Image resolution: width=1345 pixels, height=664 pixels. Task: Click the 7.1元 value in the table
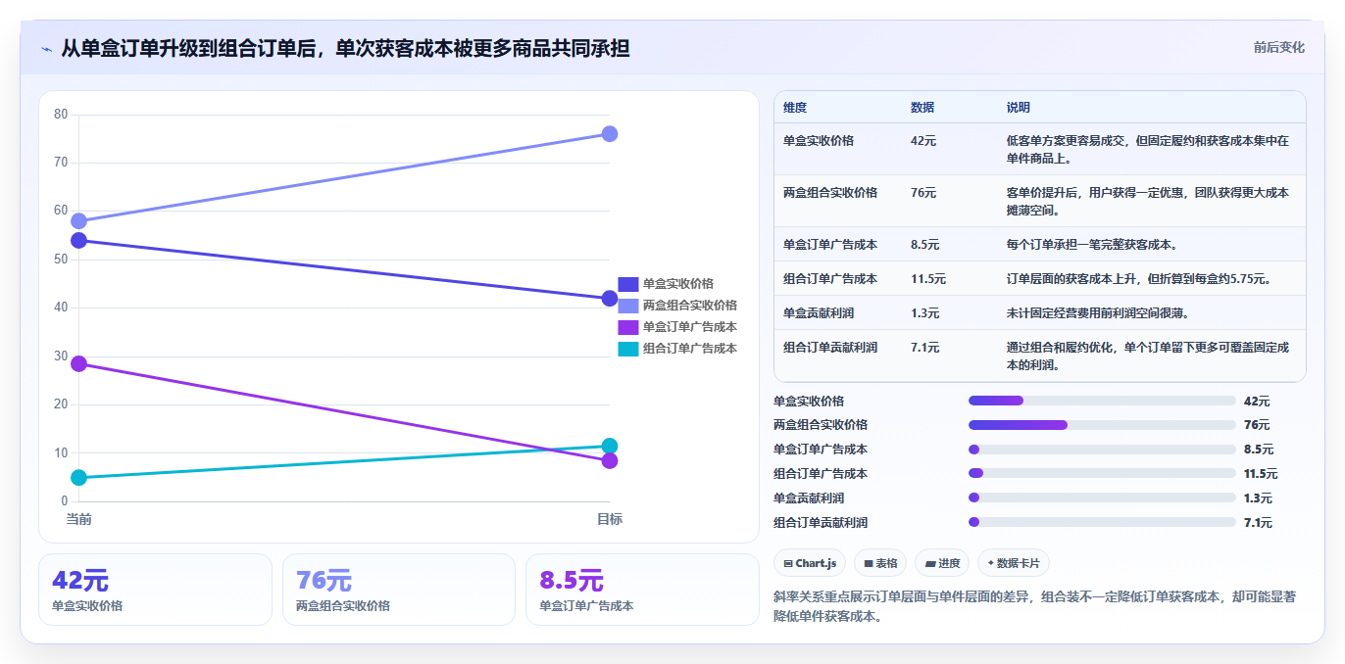(925, 348)
